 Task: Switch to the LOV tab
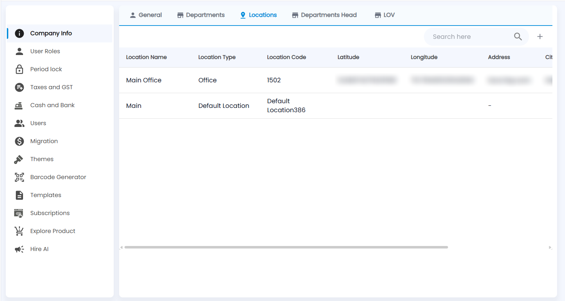pyautogui.click(x=385, y=15)
